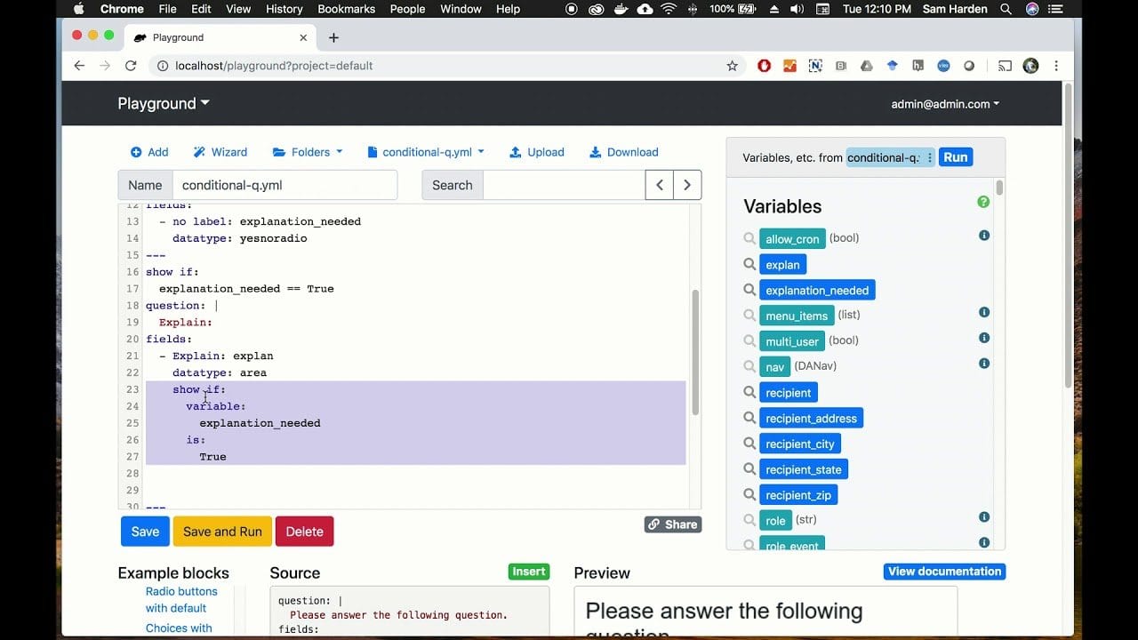Screen dimensions: 1138x640
Task: Open Spotlight search in the menu bar
Action: 1006,9
